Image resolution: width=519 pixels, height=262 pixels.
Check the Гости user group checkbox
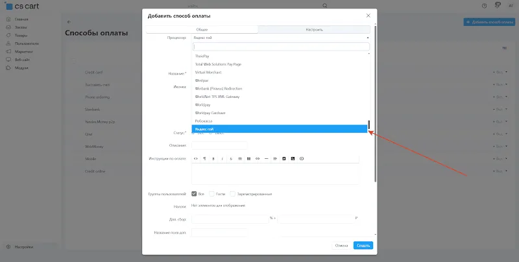(212, 194)
